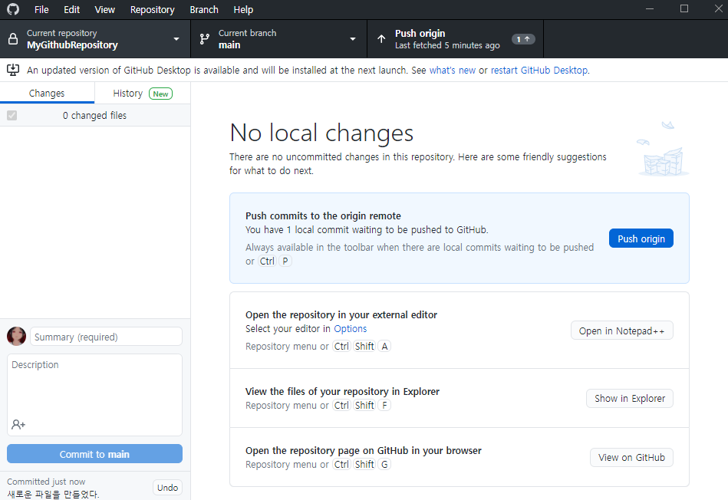Click '0 changed files' label
Screen dimensions: 728x500
coord(94,116)
